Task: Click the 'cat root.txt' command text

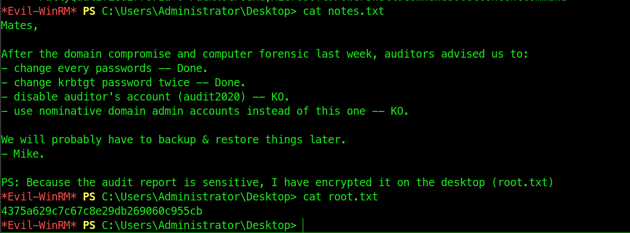Action: pos(340,197)
